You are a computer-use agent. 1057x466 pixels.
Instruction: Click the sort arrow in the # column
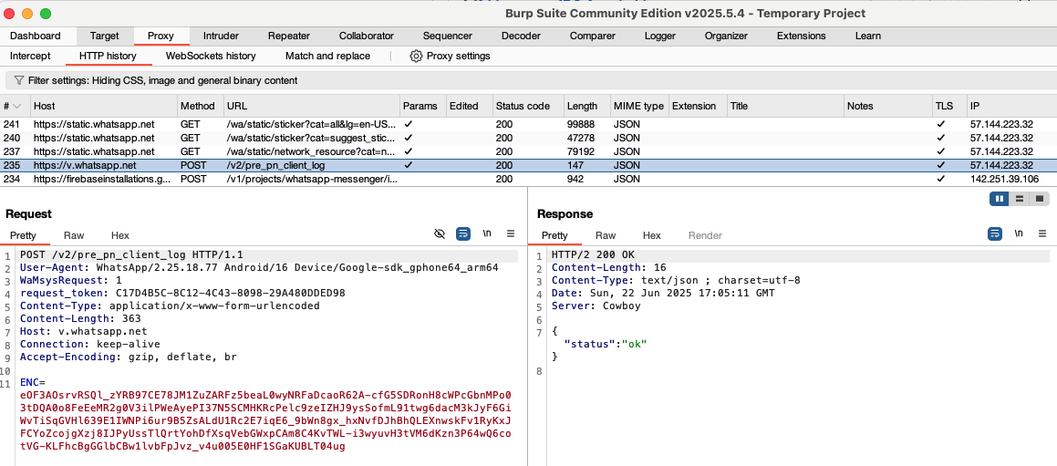pos(17,106)
